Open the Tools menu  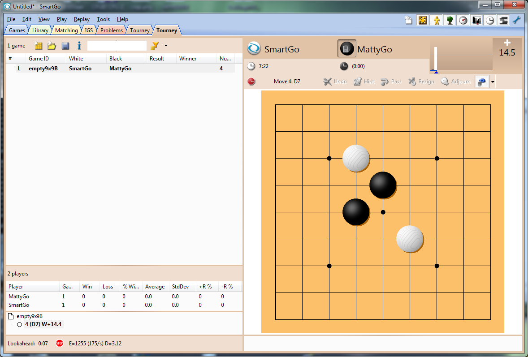point(104,19)
